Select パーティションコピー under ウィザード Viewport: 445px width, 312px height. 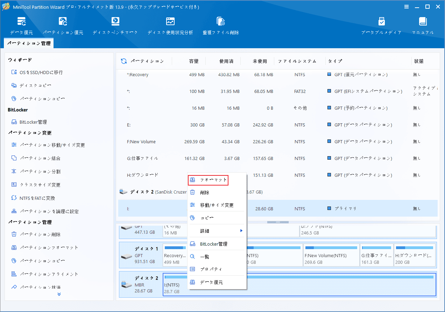[38, 99]
